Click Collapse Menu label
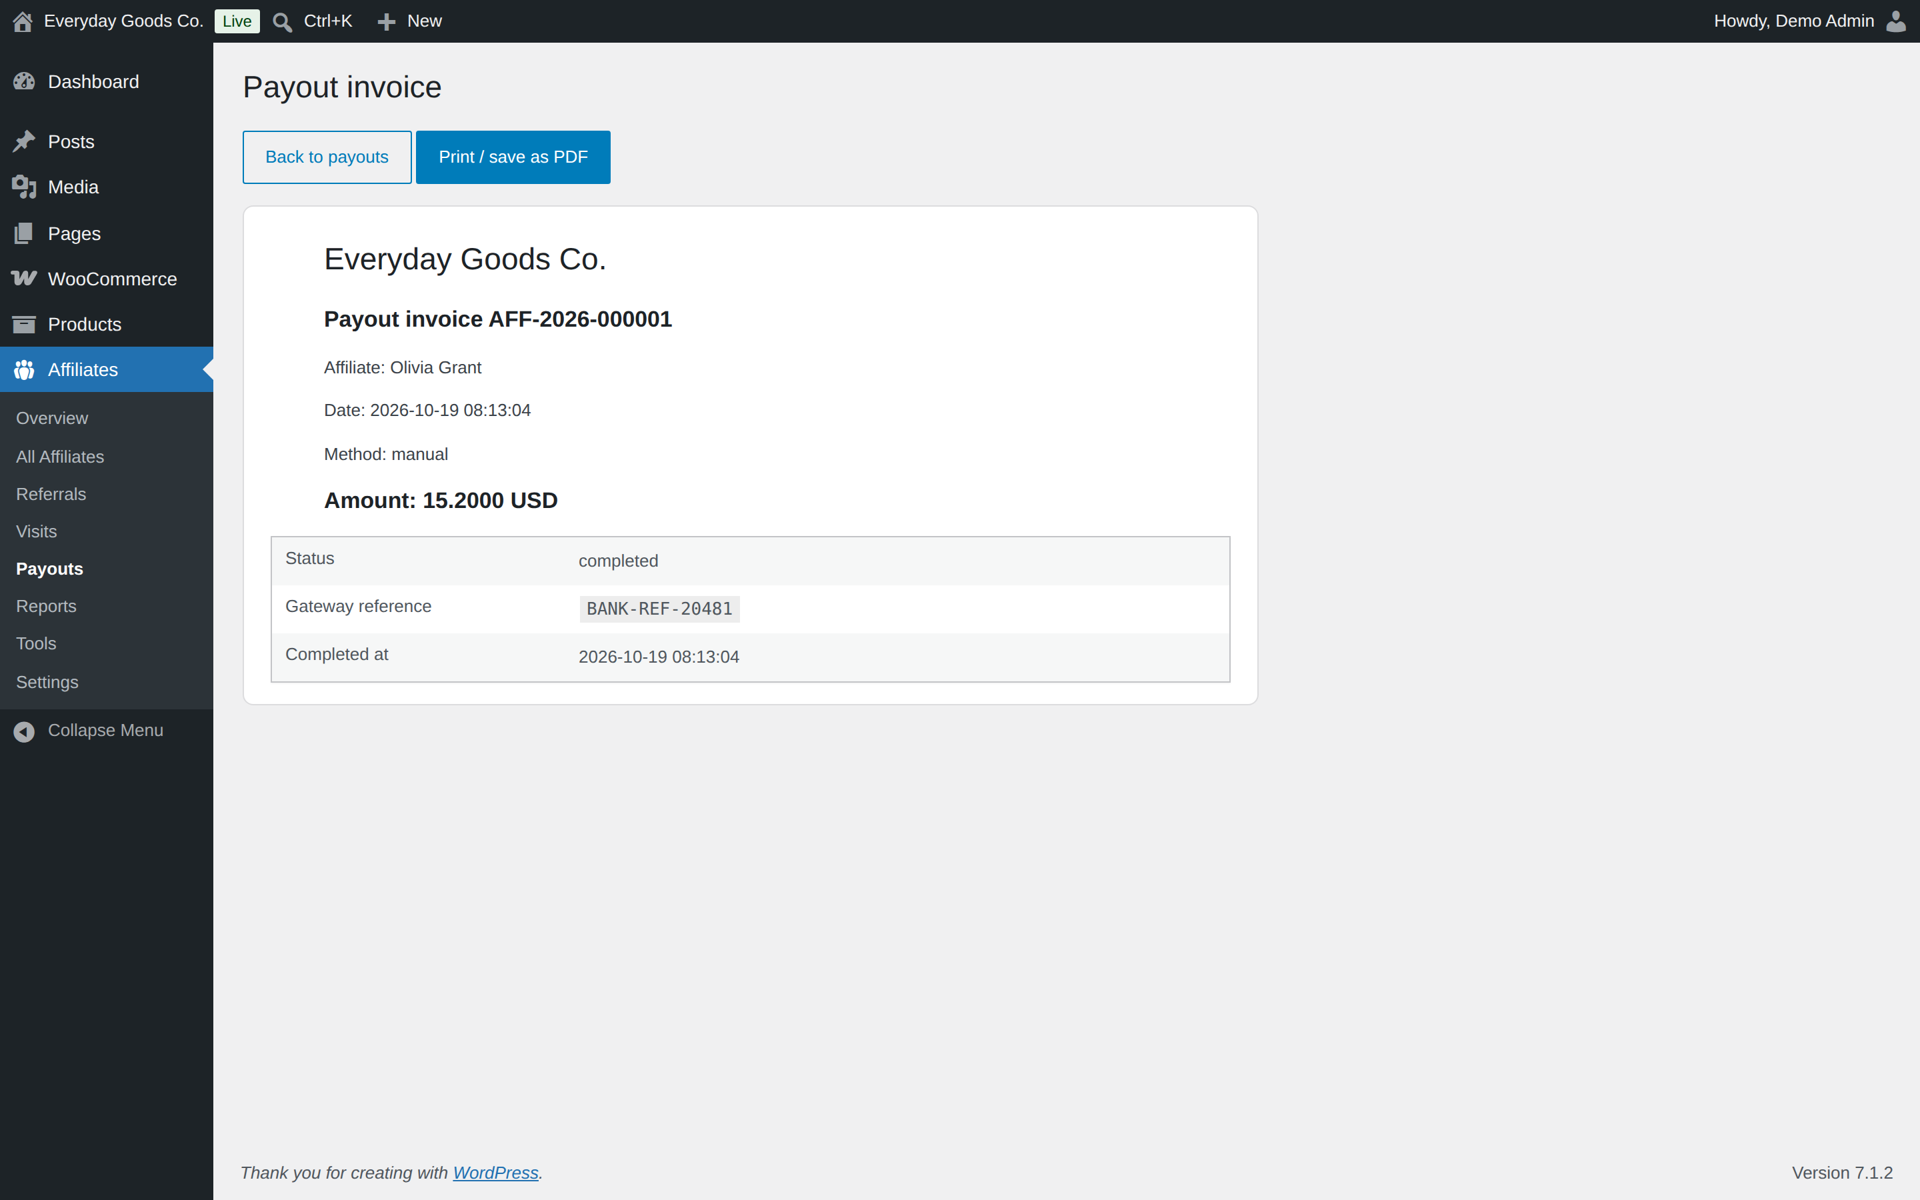Image resolution: width=1920 pixels, height=1200 pixels. pos(105,730)
